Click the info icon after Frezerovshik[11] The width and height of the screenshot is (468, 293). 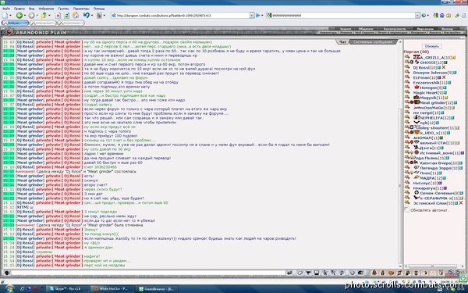[x=449, y=83]
